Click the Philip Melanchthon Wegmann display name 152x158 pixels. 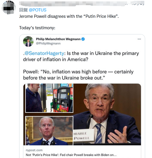pos(58,39)
